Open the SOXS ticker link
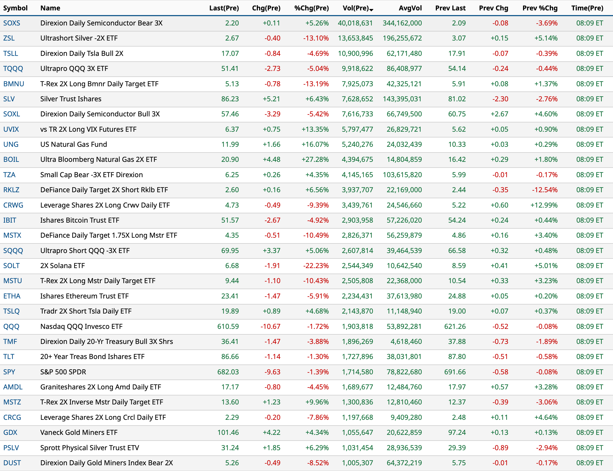This screenshot has height=471, width=613. coord(11,23)
